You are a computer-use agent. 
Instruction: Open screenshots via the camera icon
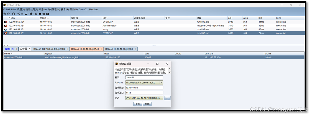click(x=47, y=14)
